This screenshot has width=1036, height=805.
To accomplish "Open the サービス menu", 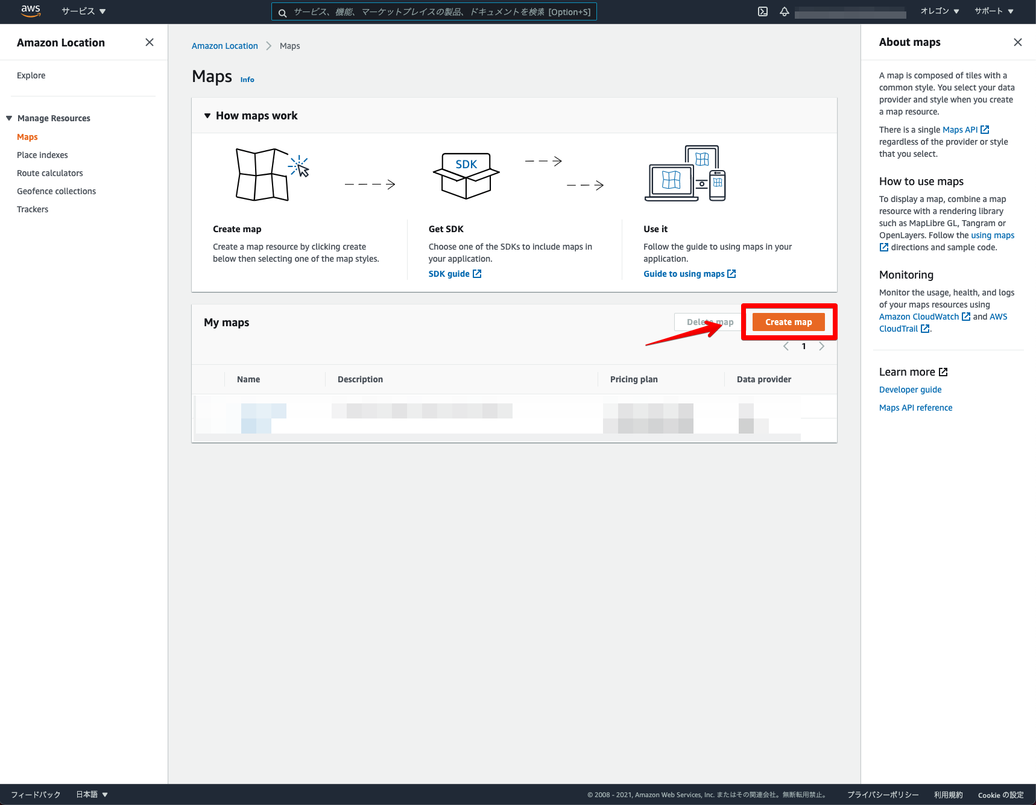I will (x=83, y=11).
